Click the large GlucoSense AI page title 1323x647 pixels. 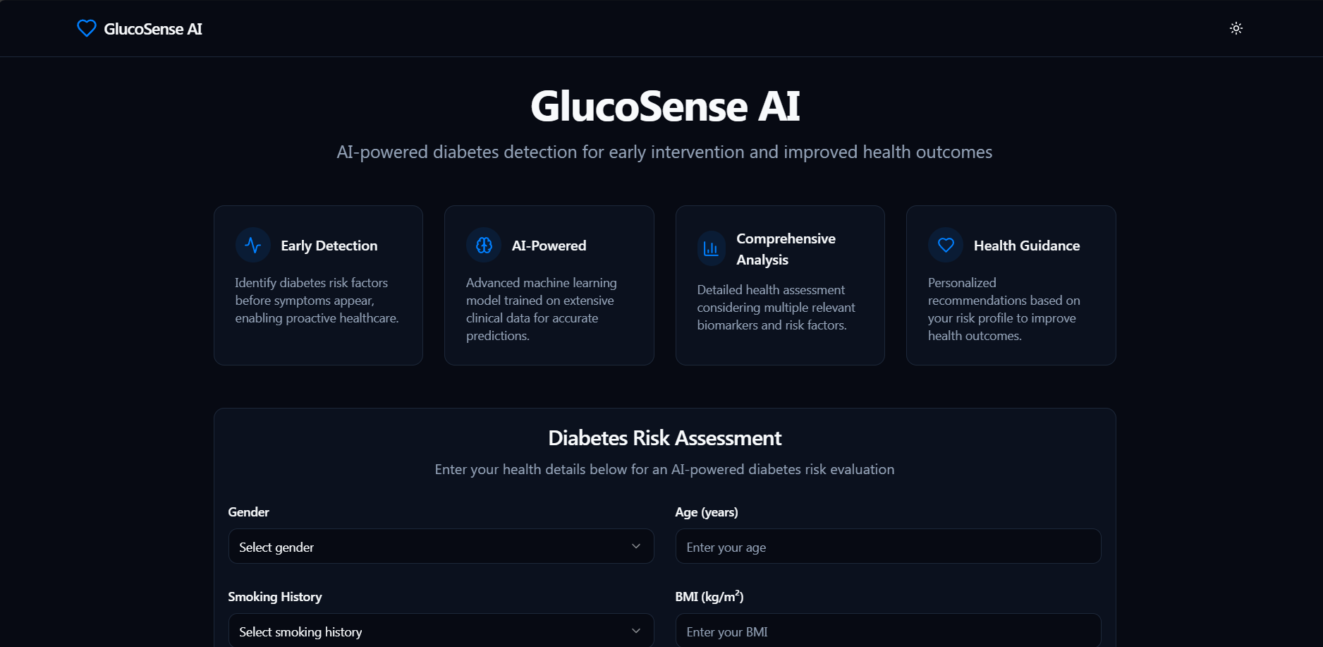664,107
